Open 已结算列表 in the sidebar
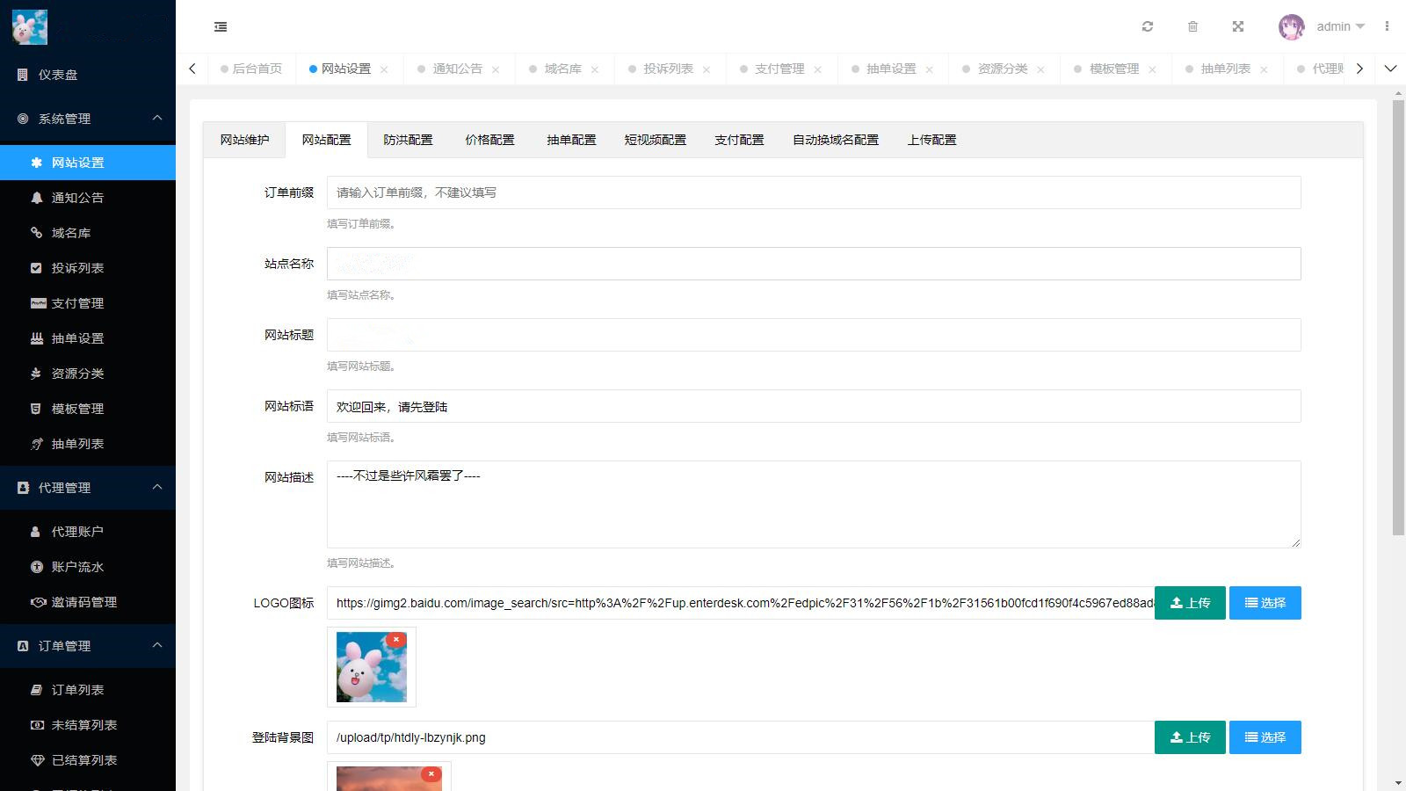This screenshot has height=791, width=1406. (x=88, y=760)
